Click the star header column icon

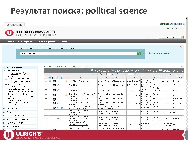(x=66, y=78)
